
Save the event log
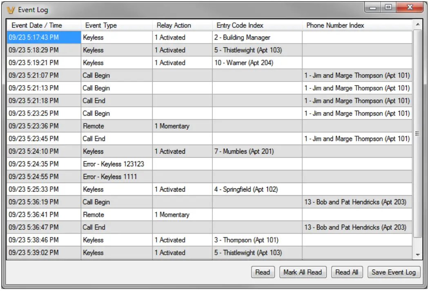point(394,272)
